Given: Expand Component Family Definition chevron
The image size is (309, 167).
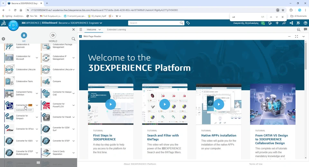Looking at the screenshot, I should [37, 93].
